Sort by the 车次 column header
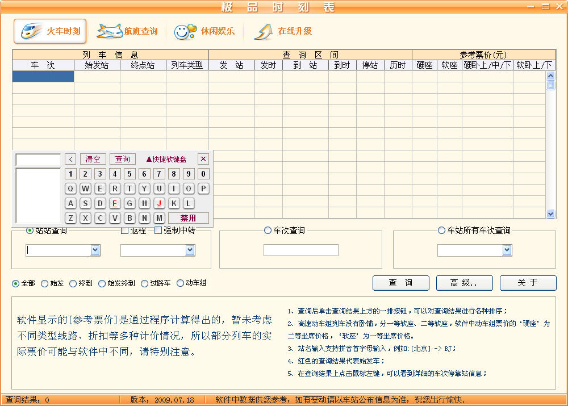 pos(43,65)
